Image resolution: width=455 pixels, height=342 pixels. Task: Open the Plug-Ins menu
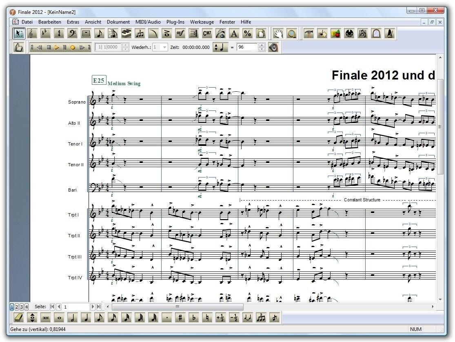(175, 22)
